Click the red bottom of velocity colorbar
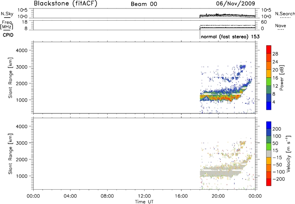Viewport: 295px width, 204px height. click(x=269, y=182)
